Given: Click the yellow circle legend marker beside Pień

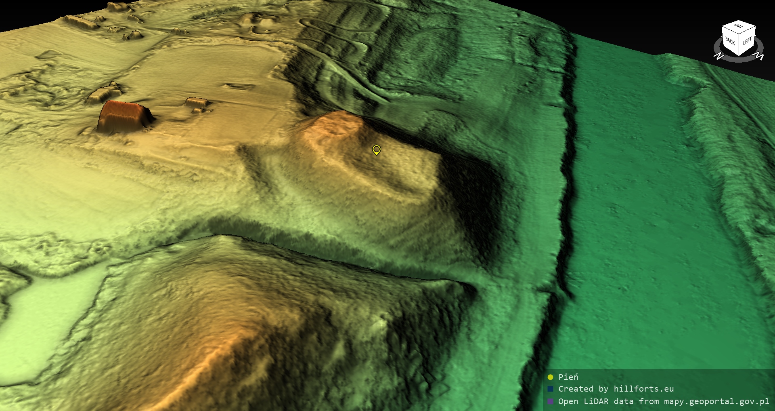Looking at the screenshot, I should [550, 377].
